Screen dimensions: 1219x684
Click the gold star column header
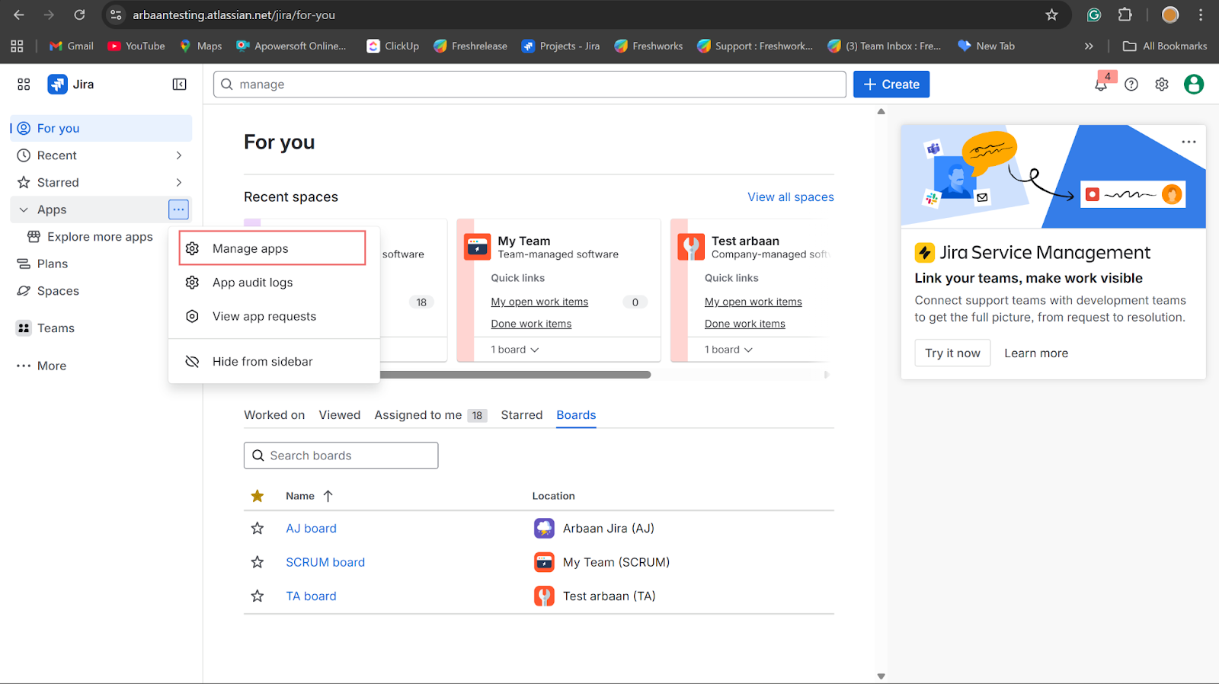click(258, 496)
